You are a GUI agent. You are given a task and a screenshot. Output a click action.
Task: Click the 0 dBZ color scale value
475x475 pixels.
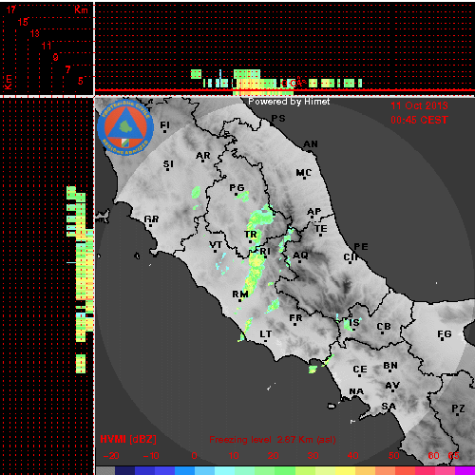tap(194, 456)
